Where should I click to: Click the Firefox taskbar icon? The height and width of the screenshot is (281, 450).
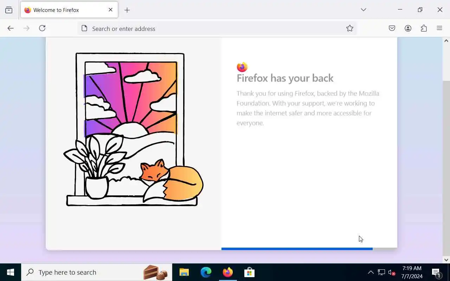click(228, 272)
